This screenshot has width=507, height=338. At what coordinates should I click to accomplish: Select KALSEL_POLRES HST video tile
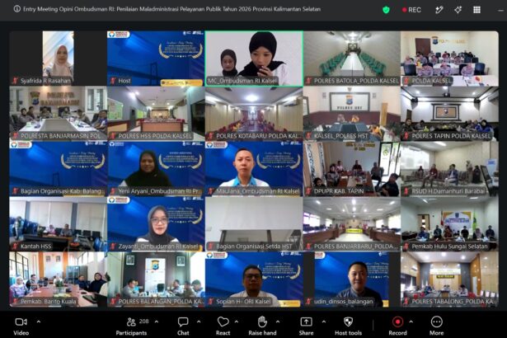tap(352, 114)
